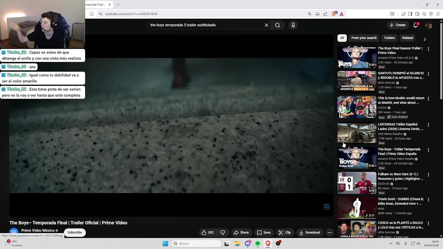
Task: Open the Windows Start menu
Action: (165, 243)
